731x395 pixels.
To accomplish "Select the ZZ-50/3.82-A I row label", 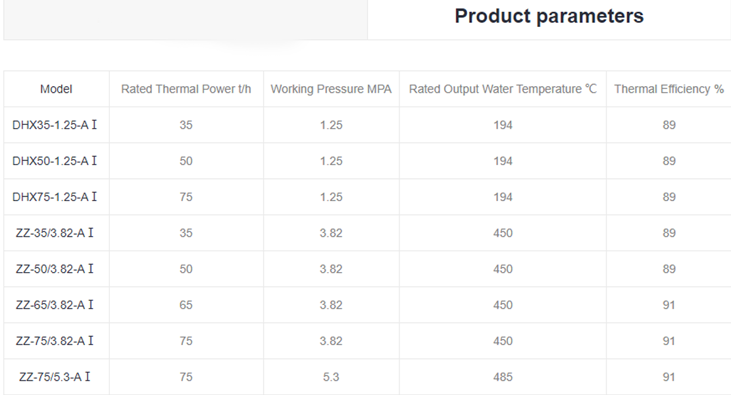I will 55,269.
